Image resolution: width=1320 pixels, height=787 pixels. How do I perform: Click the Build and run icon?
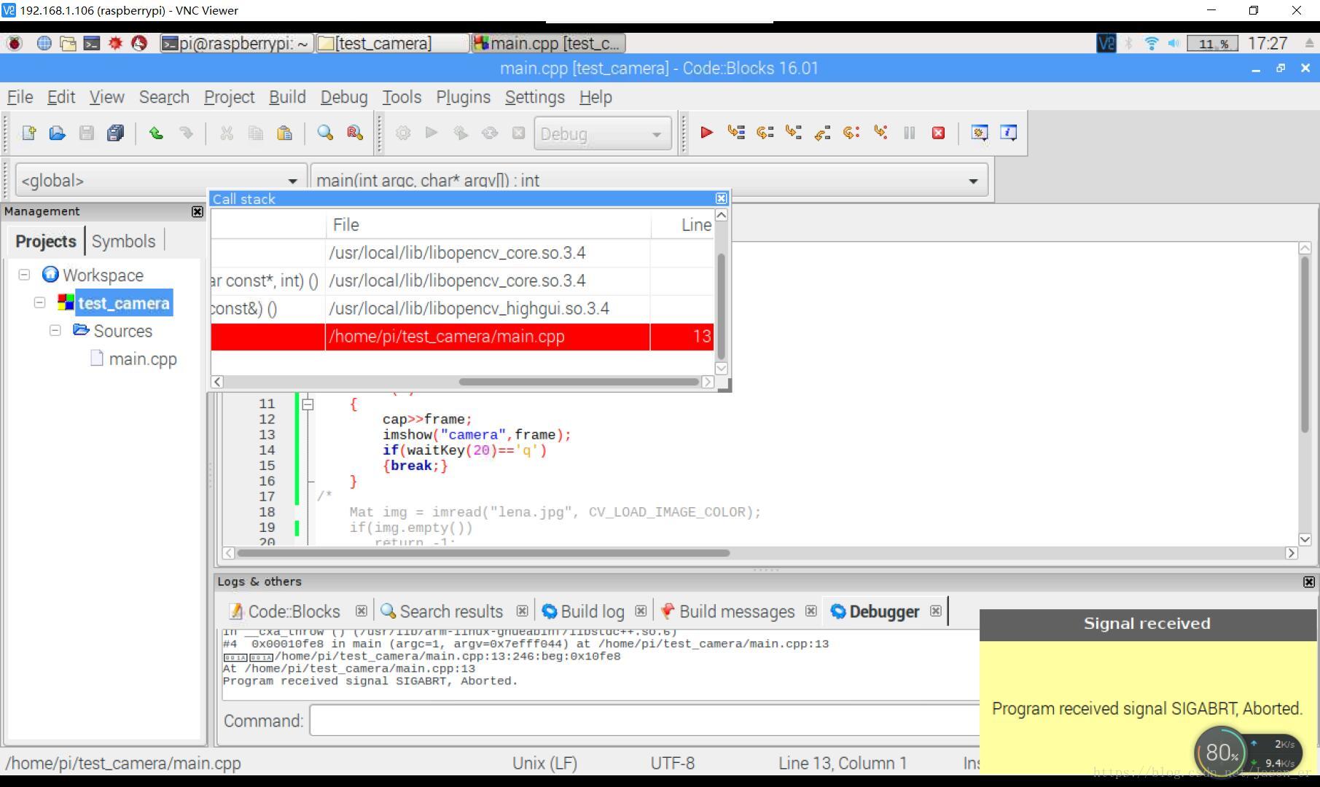tap(461, 133)
